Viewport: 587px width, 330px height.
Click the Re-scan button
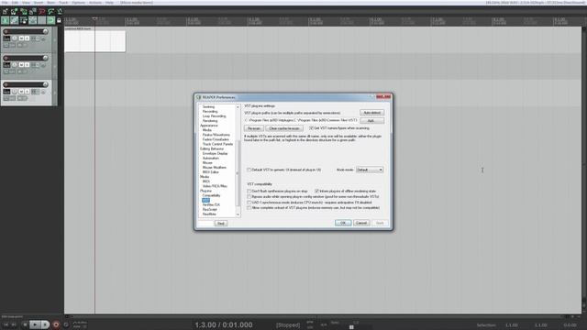(x=254, y=128)
